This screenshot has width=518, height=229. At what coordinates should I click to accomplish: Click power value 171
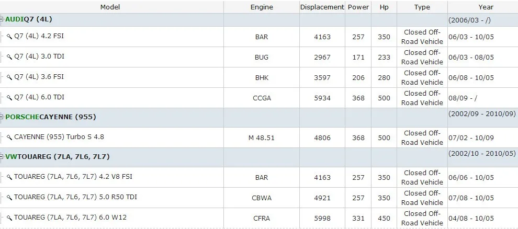[358, 58]
